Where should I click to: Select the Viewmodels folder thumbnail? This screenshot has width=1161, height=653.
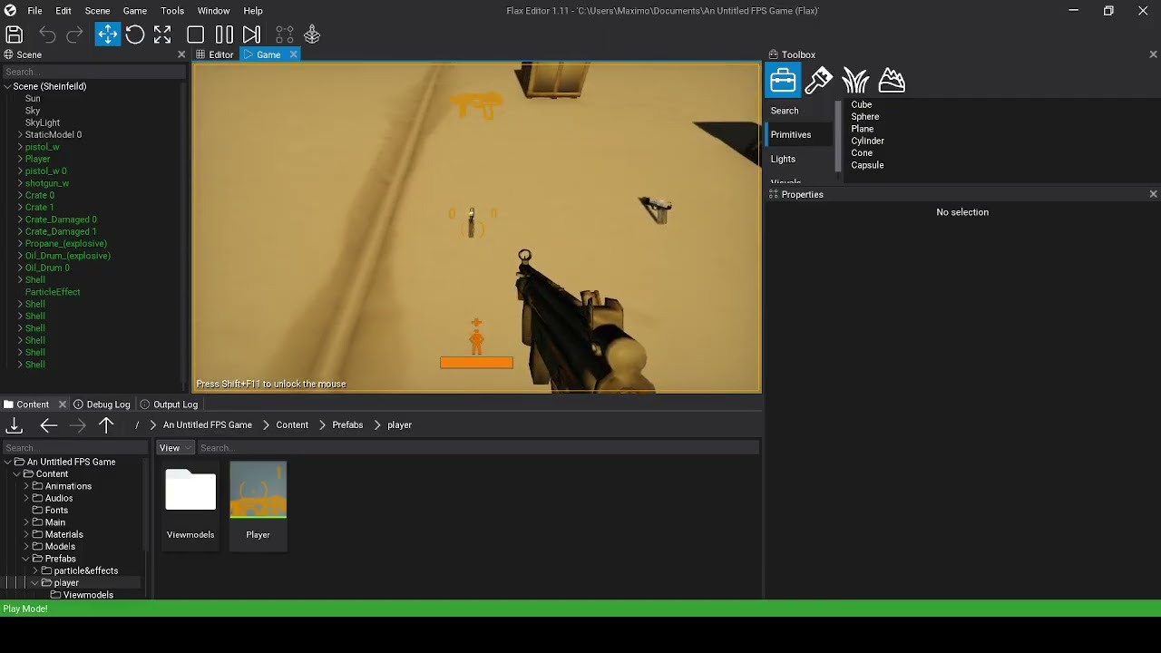click(190, 504)
